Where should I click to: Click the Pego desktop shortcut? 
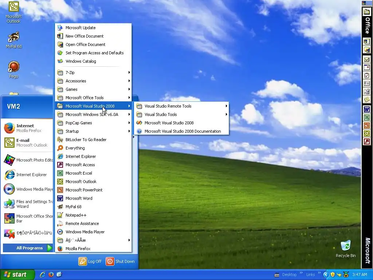point(13,70)
